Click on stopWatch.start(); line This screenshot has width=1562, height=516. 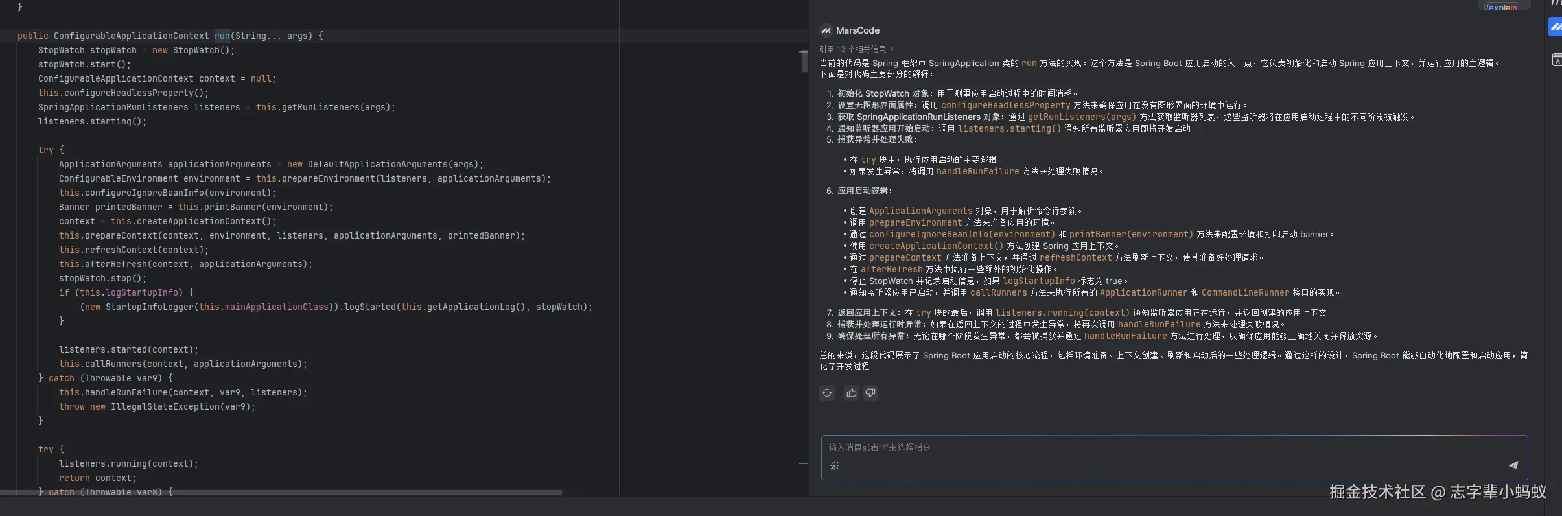click(84, 65)
